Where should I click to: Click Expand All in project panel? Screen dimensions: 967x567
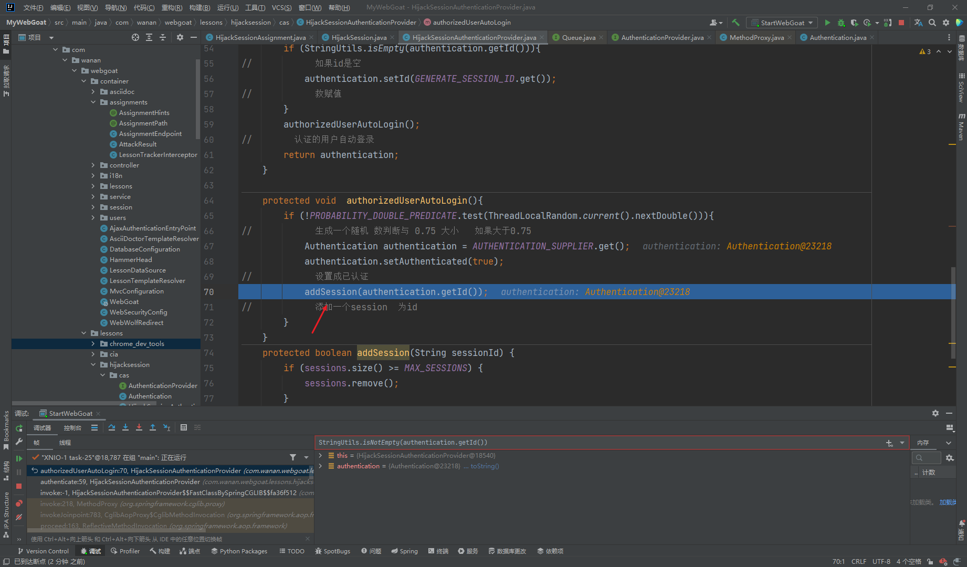click(149, 37)
